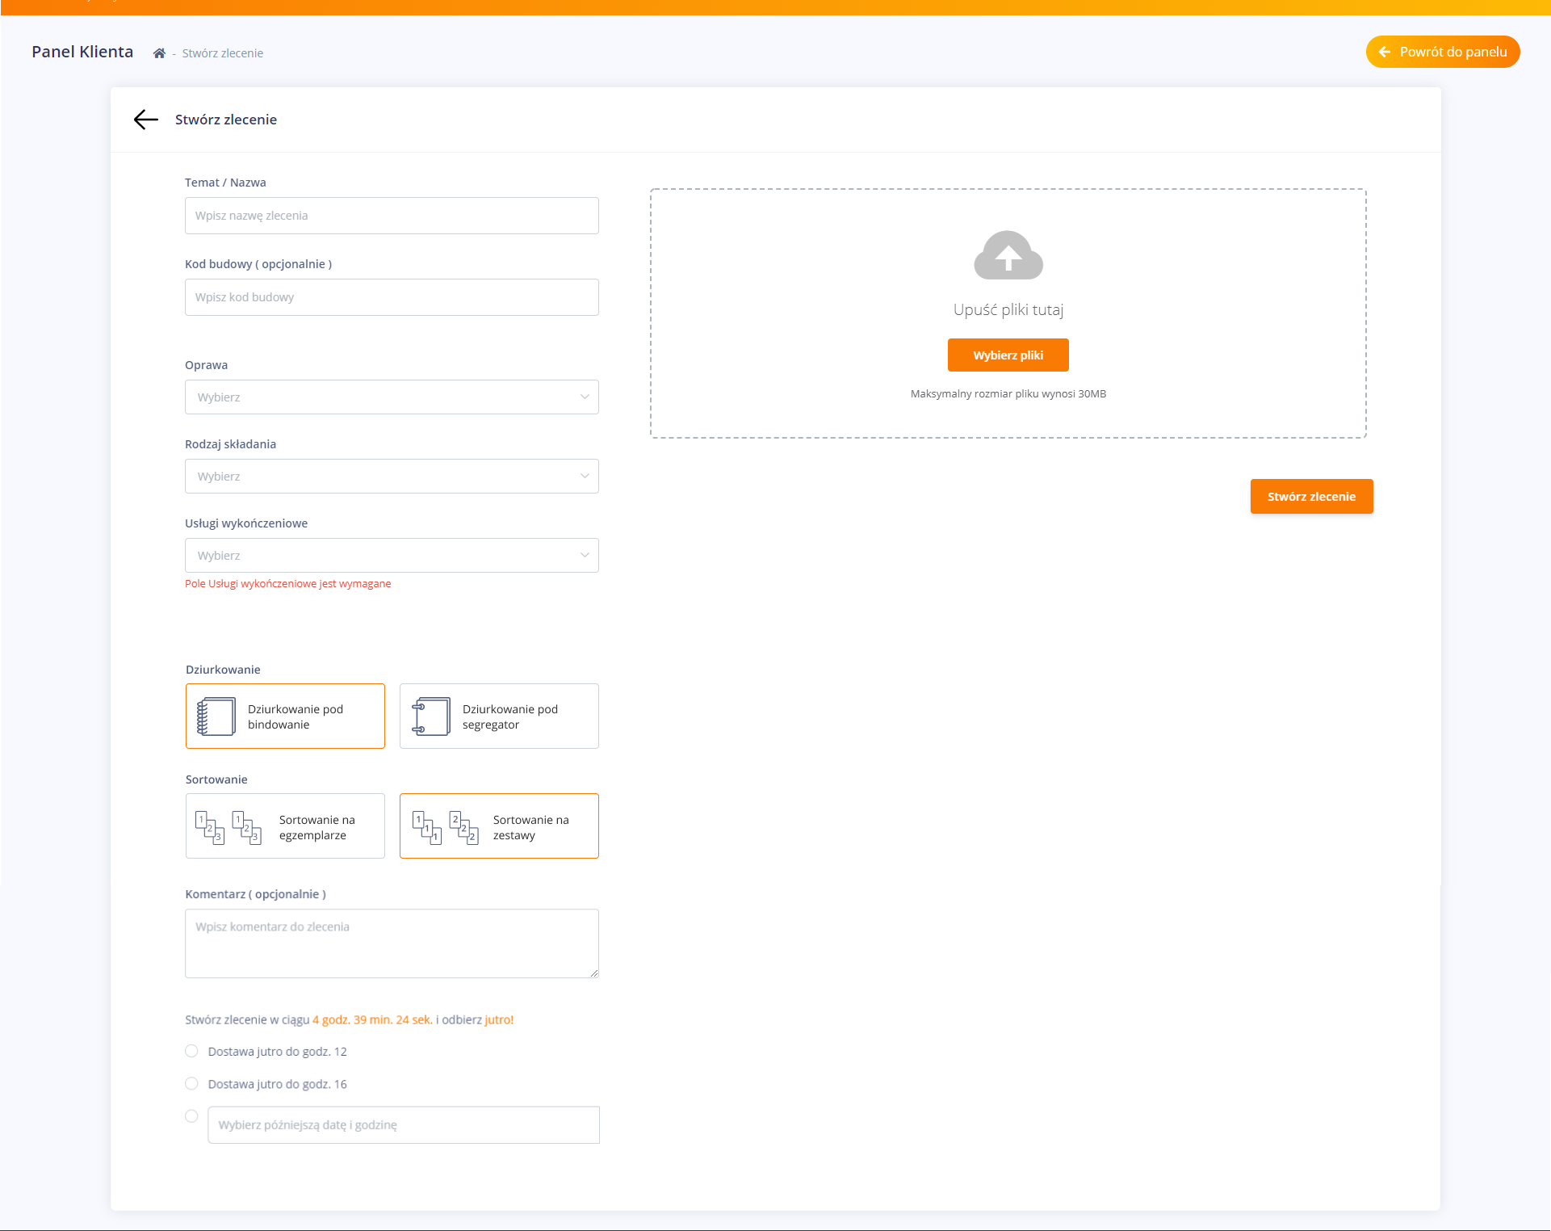Select the later date radio button
This screenshot has width=1551, height=1231.
(x=191, y=1116)
